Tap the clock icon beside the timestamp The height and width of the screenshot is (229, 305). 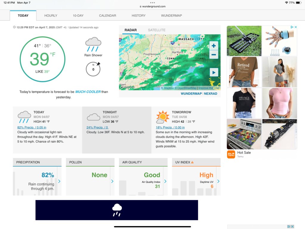pyautogui.click(x=14, y=27)
